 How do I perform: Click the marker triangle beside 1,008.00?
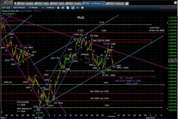click(x=167, y=109)
